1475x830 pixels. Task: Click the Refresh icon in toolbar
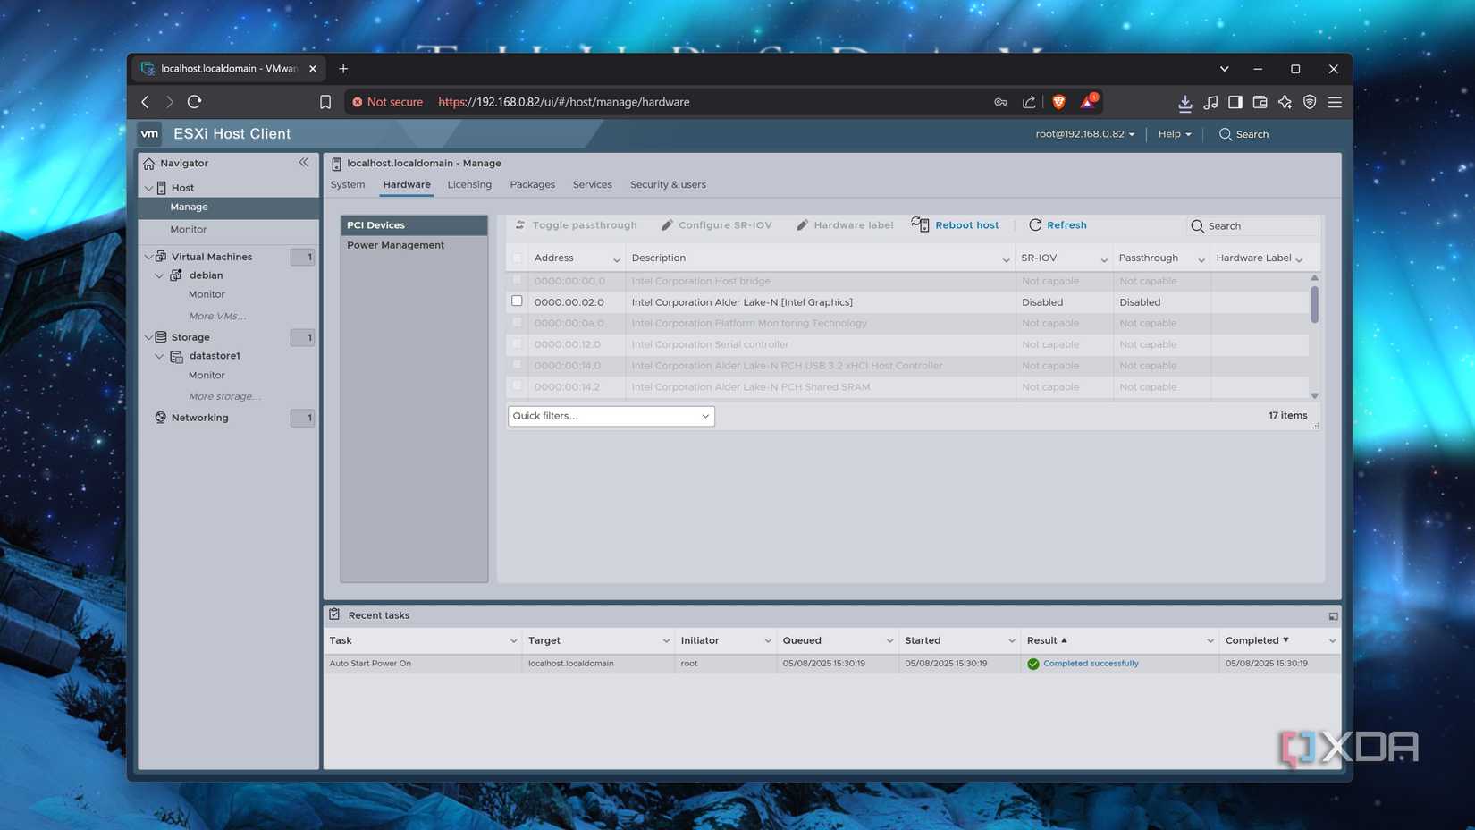1035,225
